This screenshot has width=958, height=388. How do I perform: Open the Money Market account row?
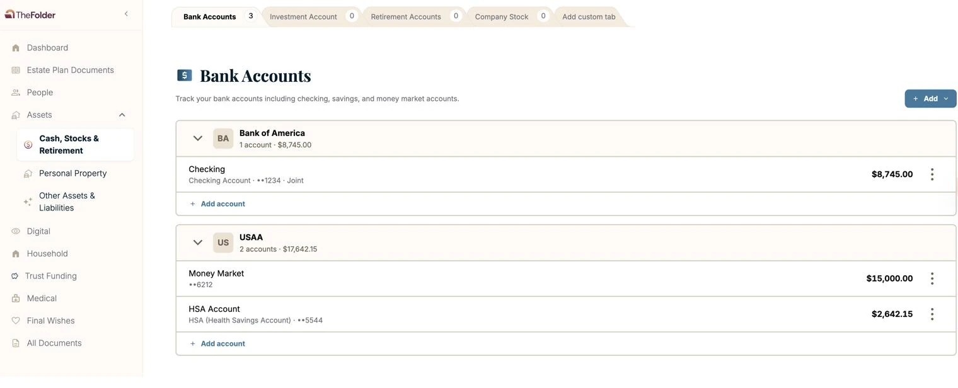566,279
